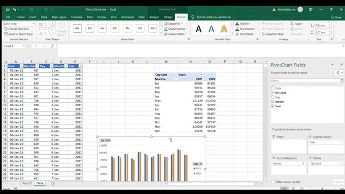
Task: Select column M header
Action: [166, 62]
